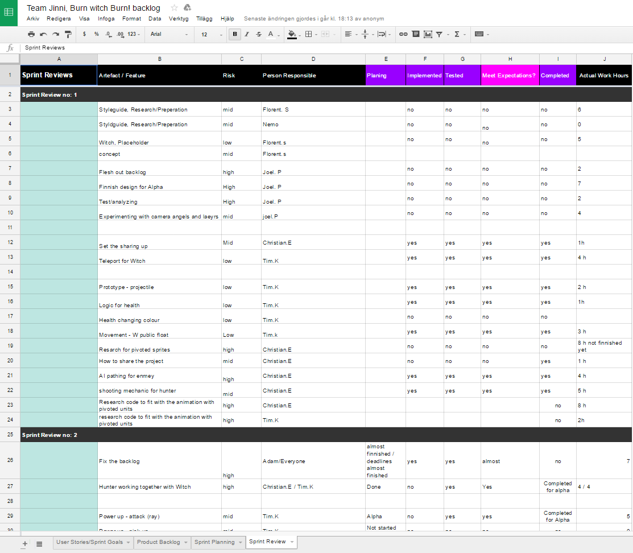Viewport: 633px width, 553px height.
Task: Switch to the Product Backlog sheet tab
Action: [x=159, y=542]
